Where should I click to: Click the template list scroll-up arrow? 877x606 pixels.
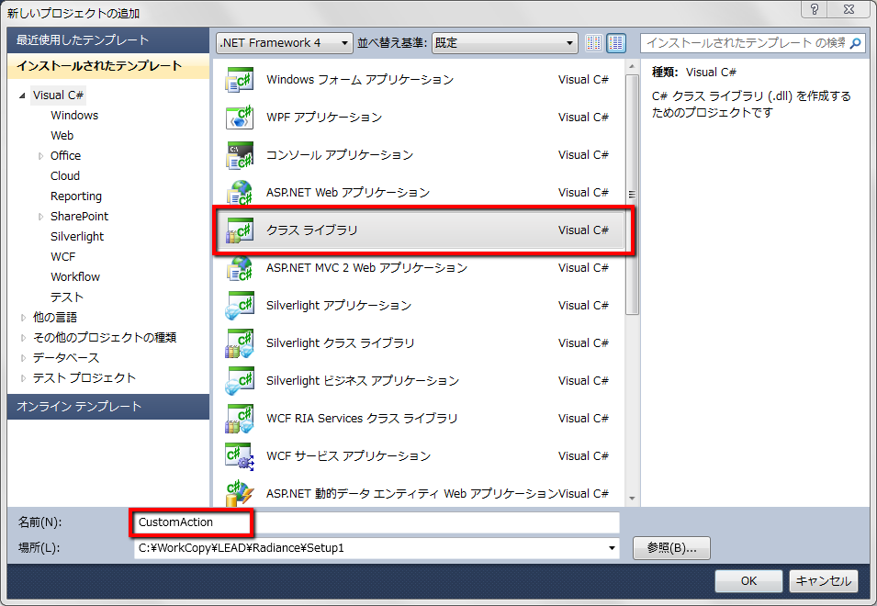click(x=632, y=66)
